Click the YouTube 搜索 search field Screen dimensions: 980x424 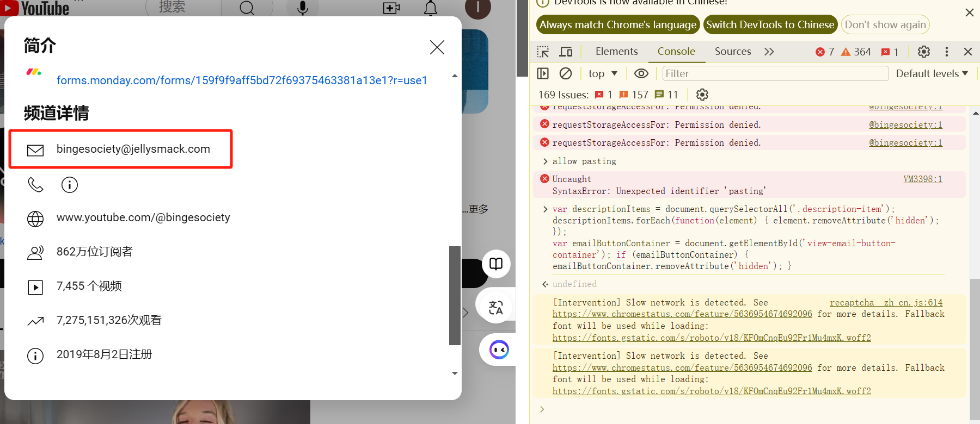(183, 7)
